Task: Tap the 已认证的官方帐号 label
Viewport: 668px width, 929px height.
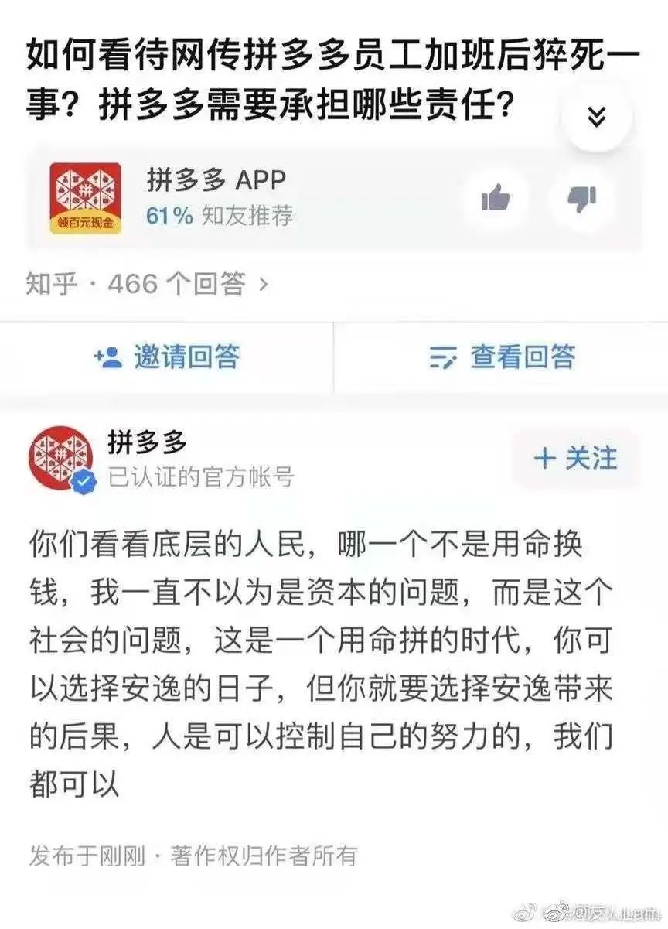Action: coord(201,477)
